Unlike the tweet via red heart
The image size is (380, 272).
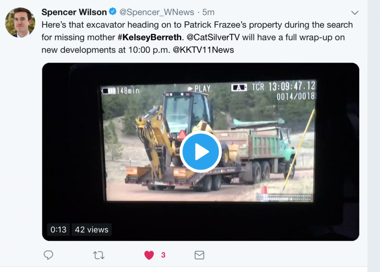point(149,255)
